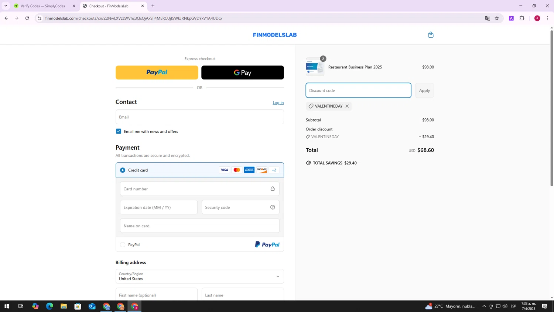Click the Discover card logo
The image size is (554, 312).
262,170
